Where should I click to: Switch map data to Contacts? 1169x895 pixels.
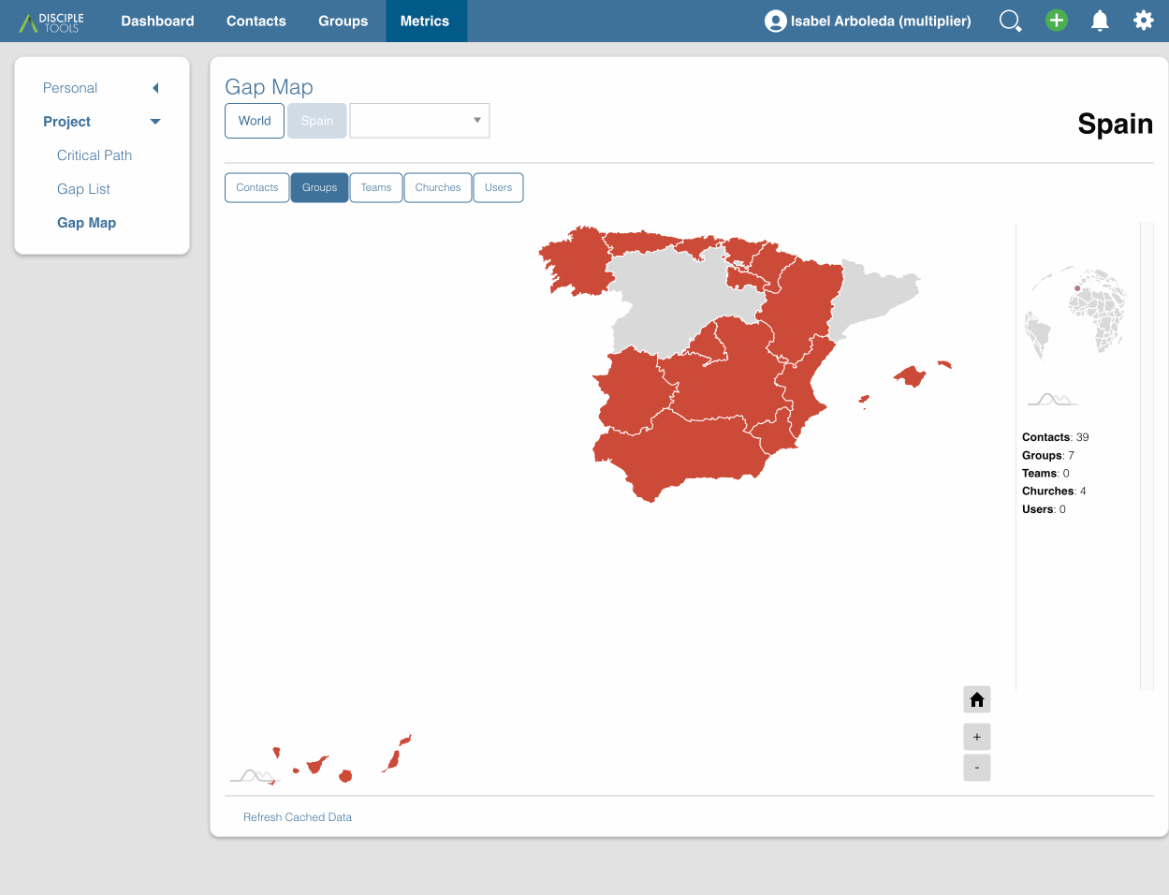pyautogui.click(x=257, y=187)
